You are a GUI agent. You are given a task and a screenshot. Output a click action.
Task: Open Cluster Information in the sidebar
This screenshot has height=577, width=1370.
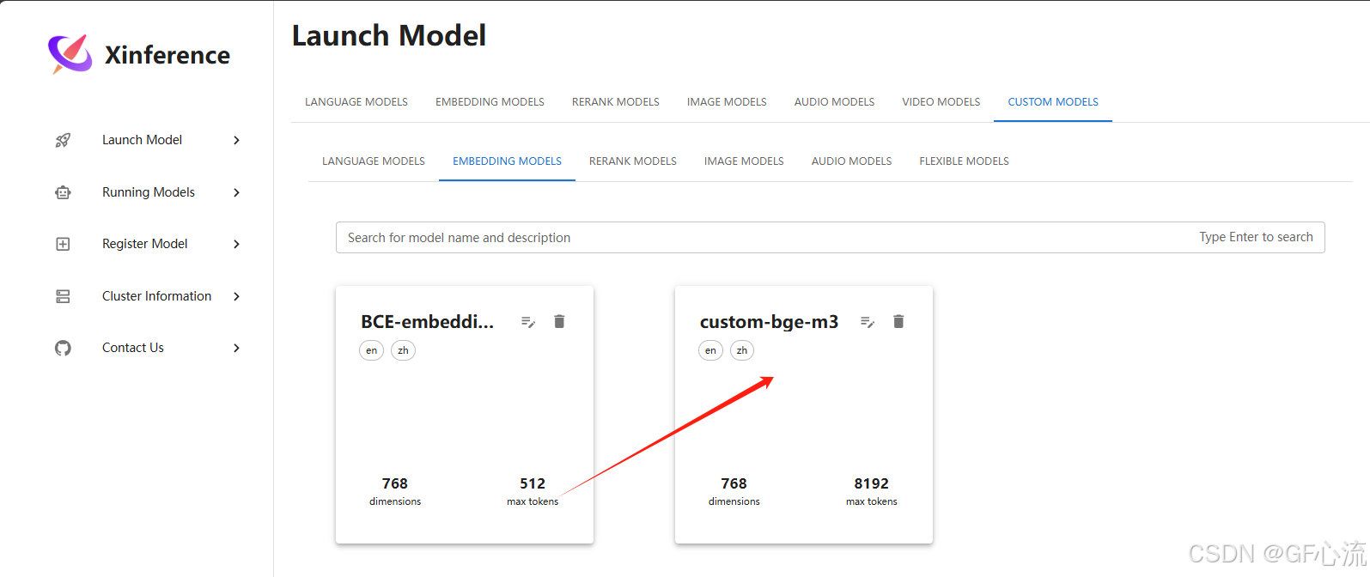[156, 296]
